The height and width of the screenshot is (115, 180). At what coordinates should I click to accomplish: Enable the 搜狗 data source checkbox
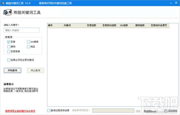click(x=9, y=47)
